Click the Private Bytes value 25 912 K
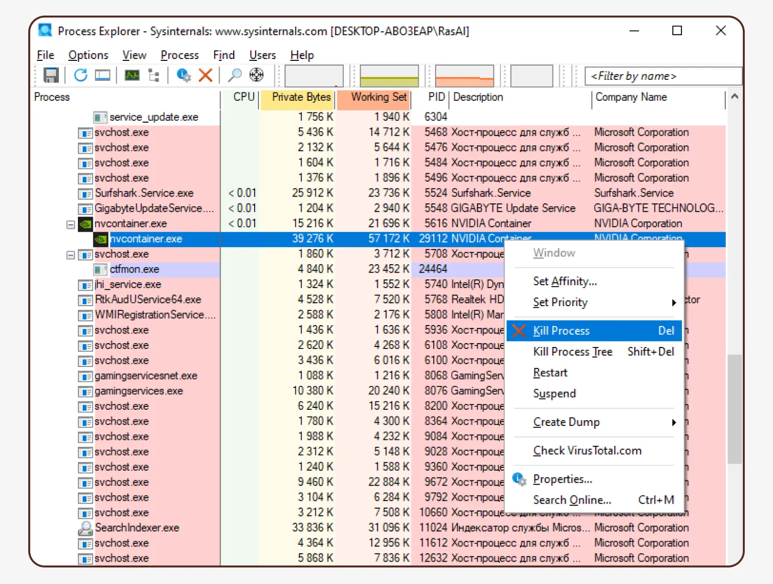The height and width of the screenshot is (584, 773). tap(313, 193)
